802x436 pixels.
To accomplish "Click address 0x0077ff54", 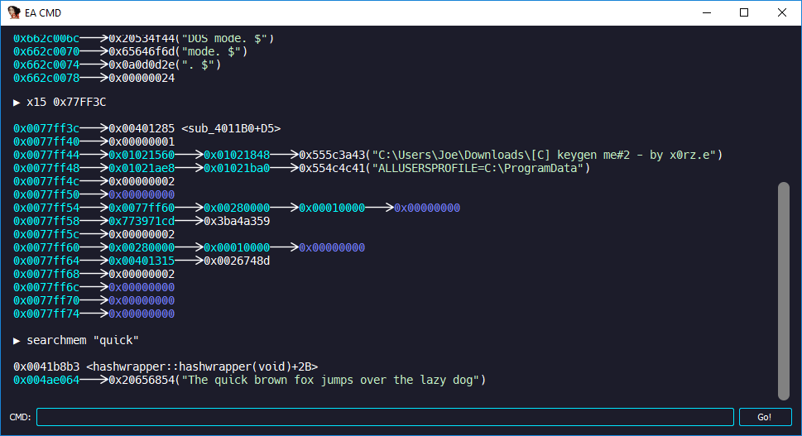I will (x=46, y=208).
